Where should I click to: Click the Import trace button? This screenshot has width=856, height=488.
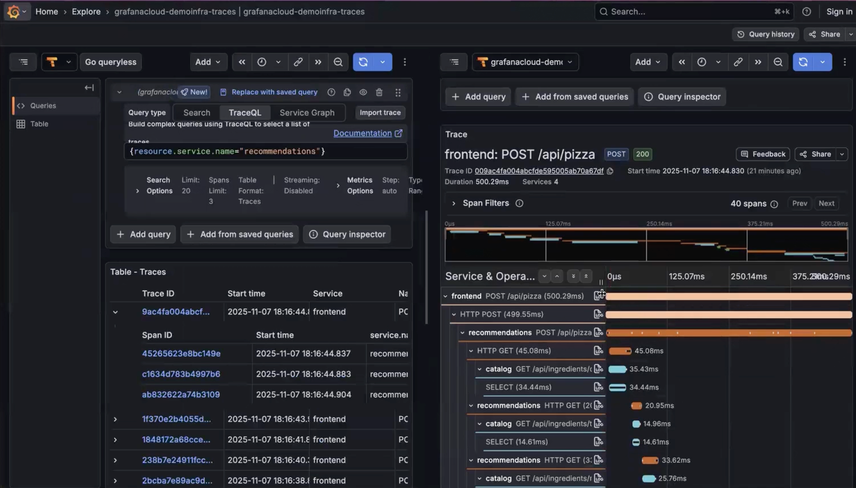click(380, 112)
